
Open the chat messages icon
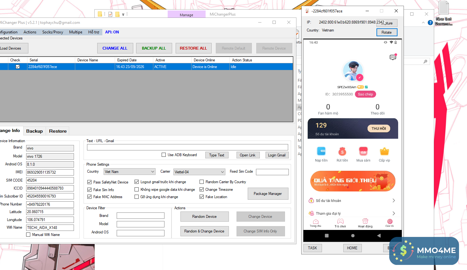click(x=393, y=57)
